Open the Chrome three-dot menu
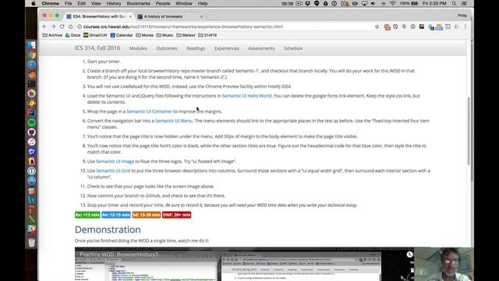 coord(465,27)
